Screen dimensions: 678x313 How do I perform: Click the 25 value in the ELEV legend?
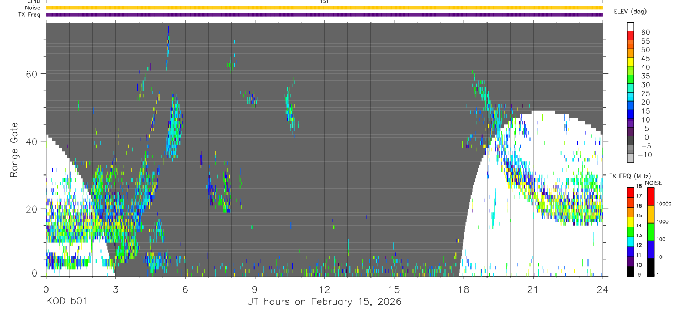coord(645,94)
